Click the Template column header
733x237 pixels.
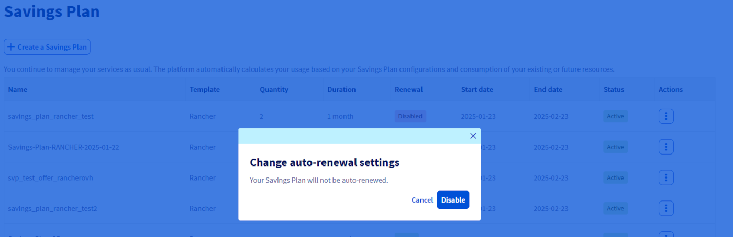[205, 89]
